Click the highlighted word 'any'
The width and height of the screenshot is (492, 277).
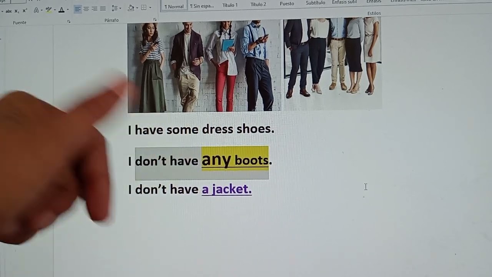click(216, 159)
